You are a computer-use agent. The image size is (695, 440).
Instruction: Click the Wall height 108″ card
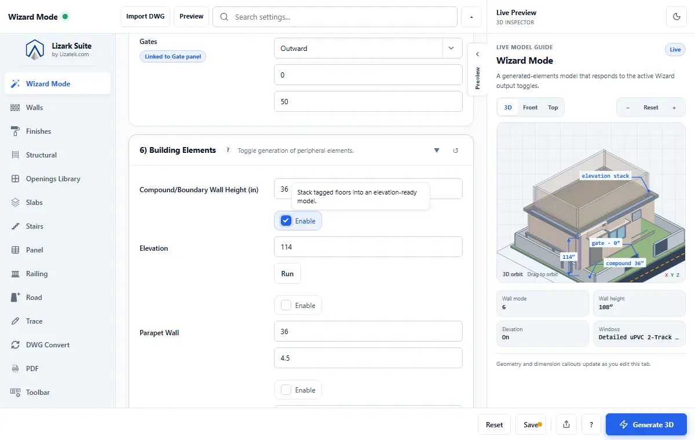(639, 303)
